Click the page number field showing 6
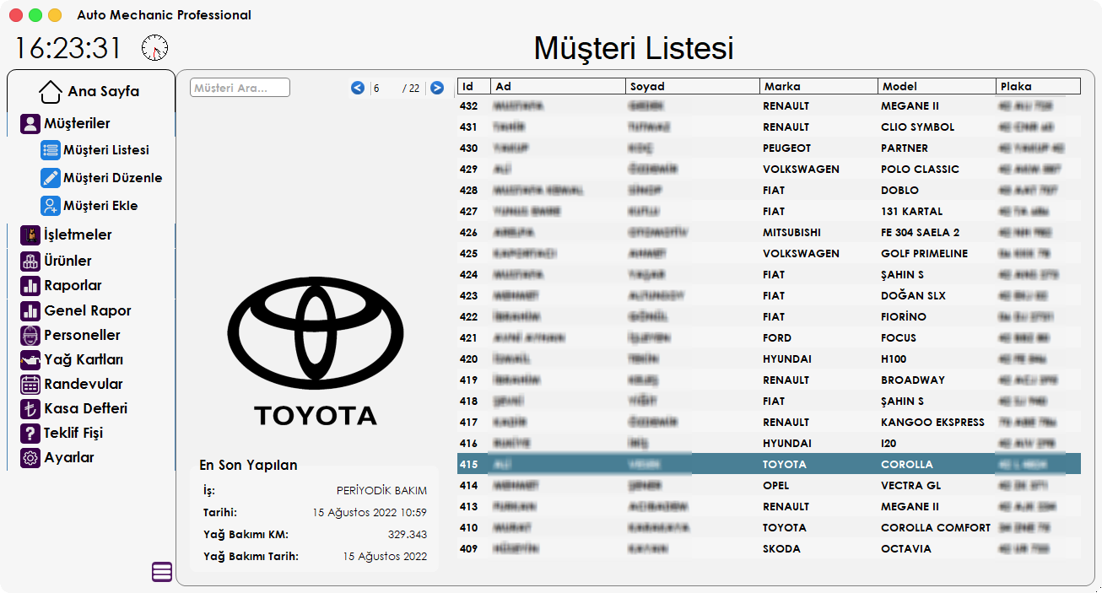This screenshot has height=593, width=1102. tap(385, 88)
